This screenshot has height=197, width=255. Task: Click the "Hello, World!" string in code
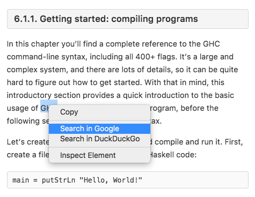tap(111, 180)
